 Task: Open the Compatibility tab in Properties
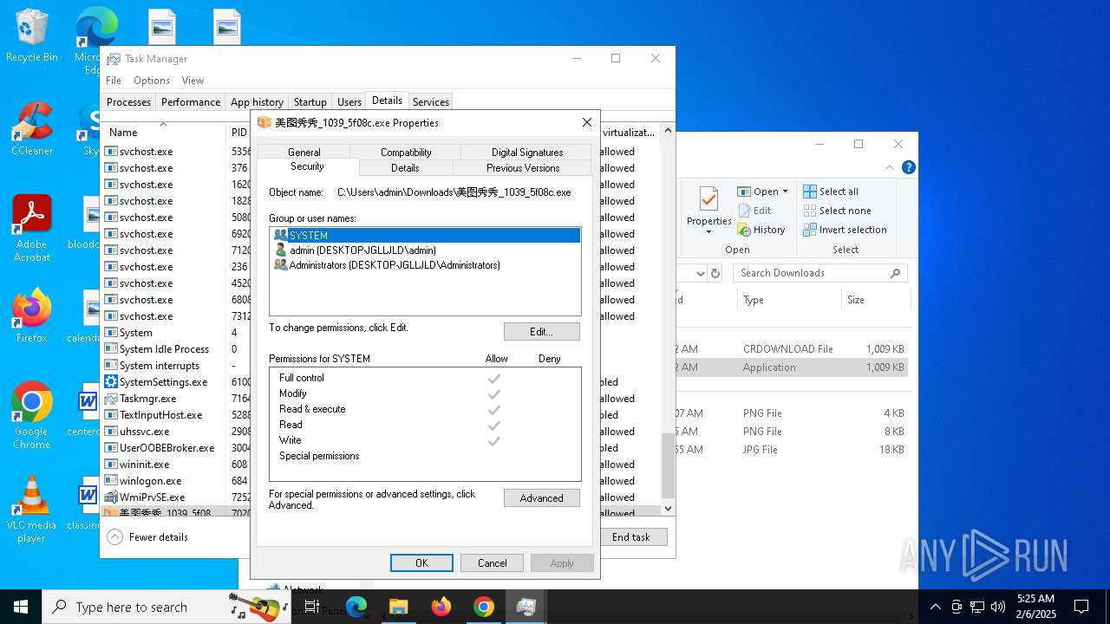[x=406, y=153]
